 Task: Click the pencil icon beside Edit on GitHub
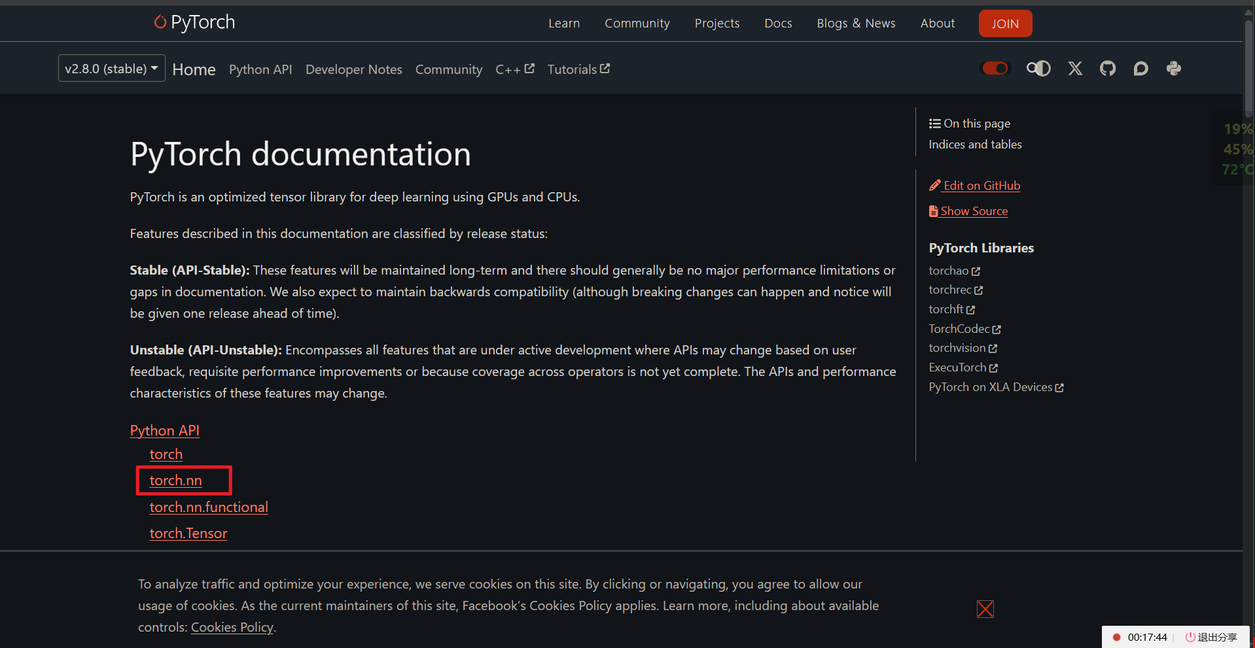coord(934,185)
